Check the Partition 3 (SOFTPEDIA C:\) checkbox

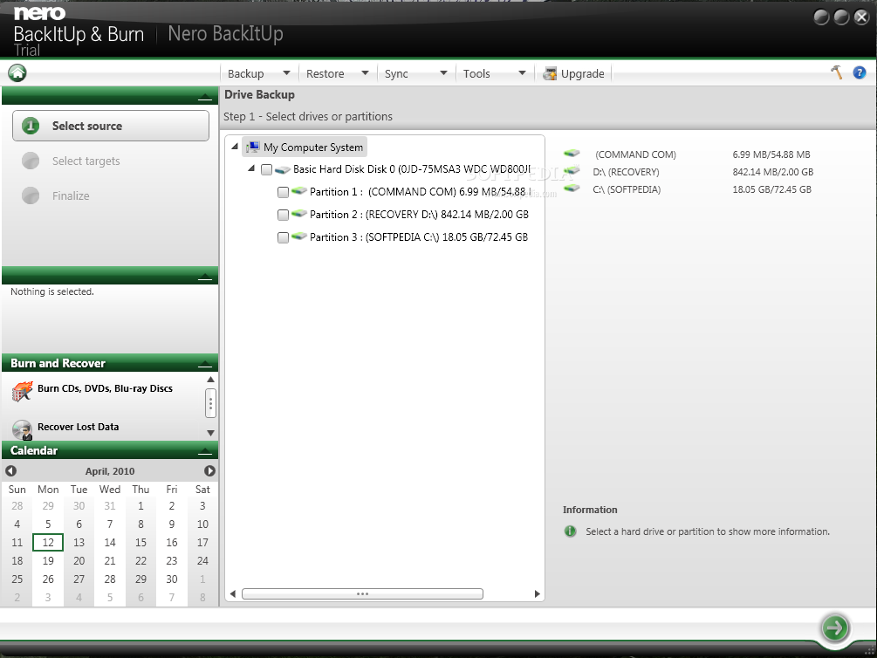[x=283, y=237]
